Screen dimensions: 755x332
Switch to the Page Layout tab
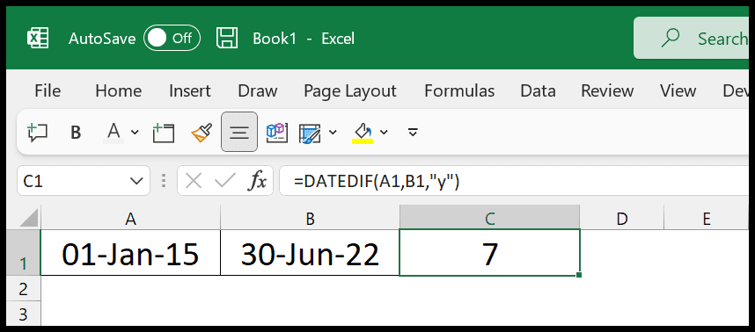[x=350, y=90]
